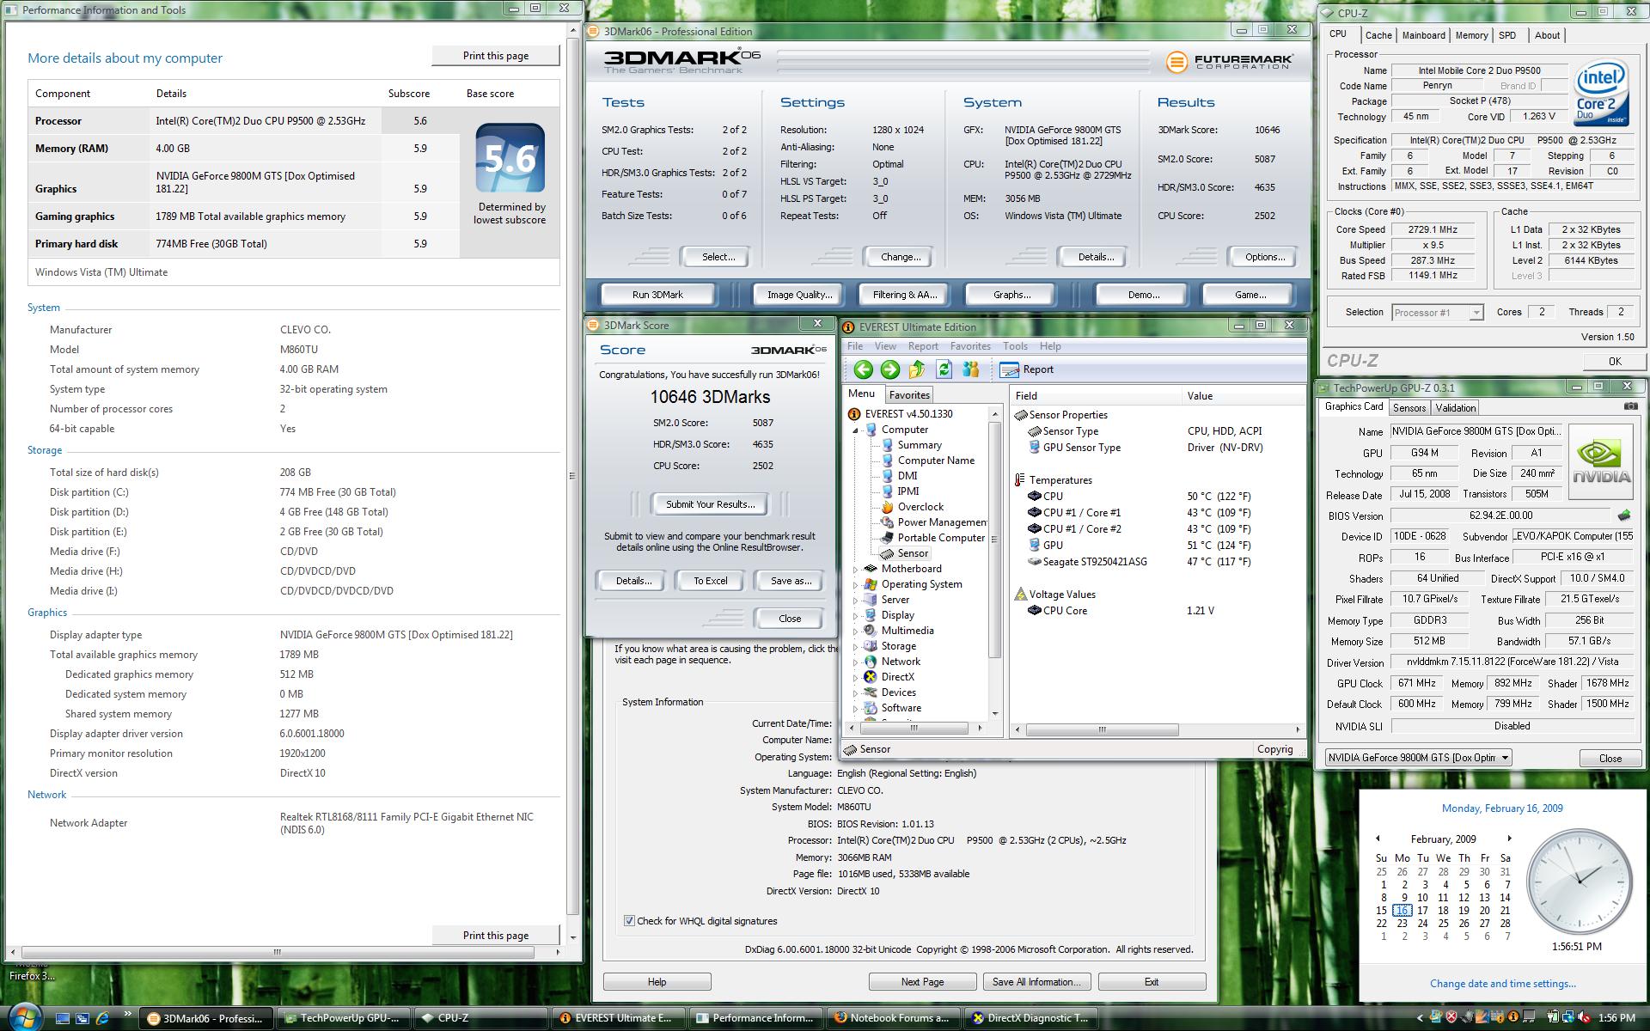Switch to the Sensors tab in GPU-Z

[1409, 408]
